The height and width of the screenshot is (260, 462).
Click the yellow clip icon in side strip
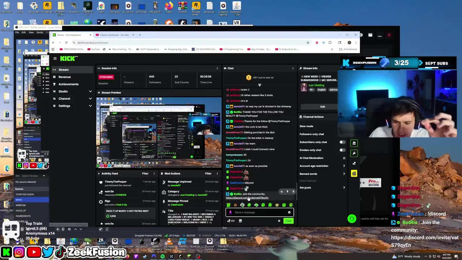(x=354, y=173)
